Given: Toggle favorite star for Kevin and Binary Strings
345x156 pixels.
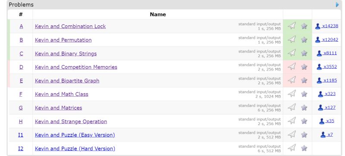Looking at the screenshot, I should click(304, 53).
